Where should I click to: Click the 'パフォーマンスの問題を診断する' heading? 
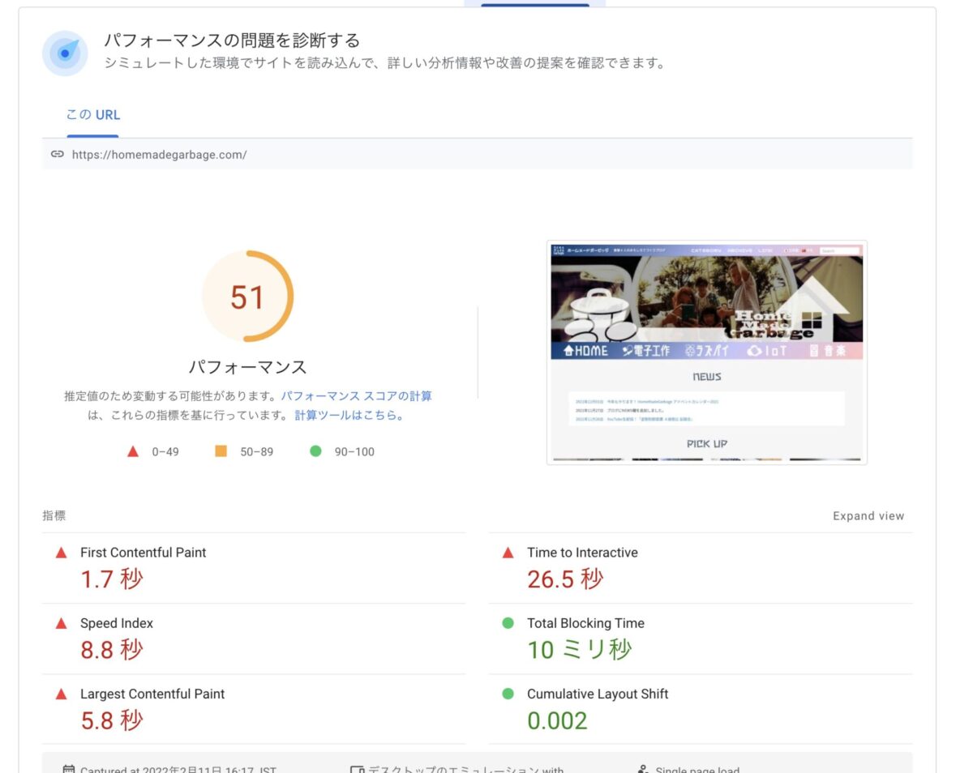point(232,40)
